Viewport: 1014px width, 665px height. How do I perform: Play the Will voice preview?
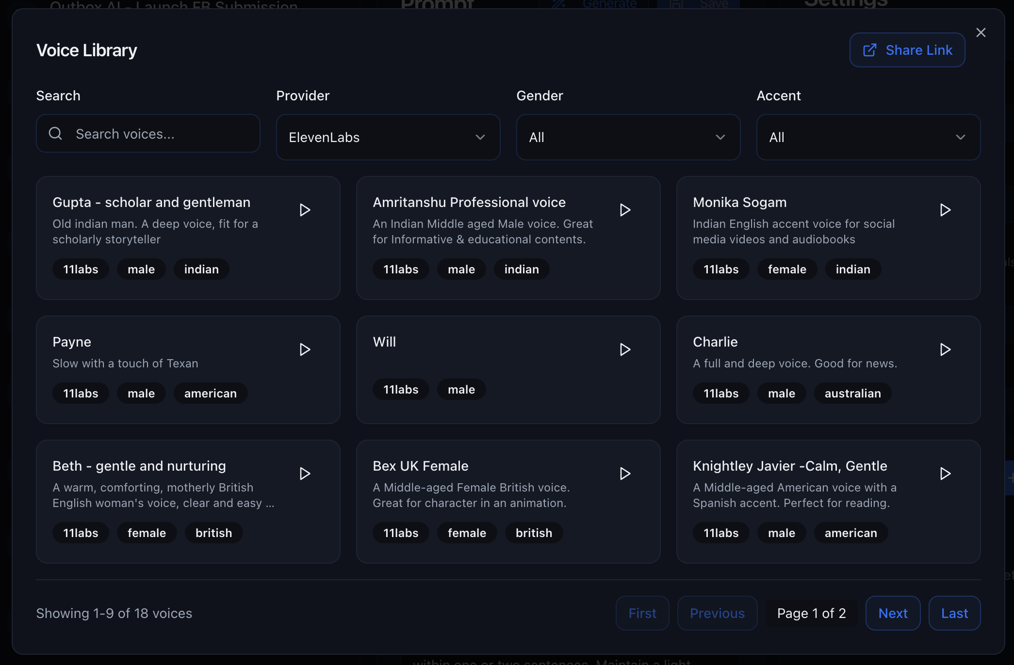(x=625, y=349)
